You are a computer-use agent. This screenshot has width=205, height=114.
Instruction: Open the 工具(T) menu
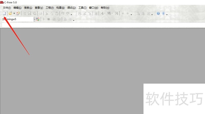tap(82, 8)
